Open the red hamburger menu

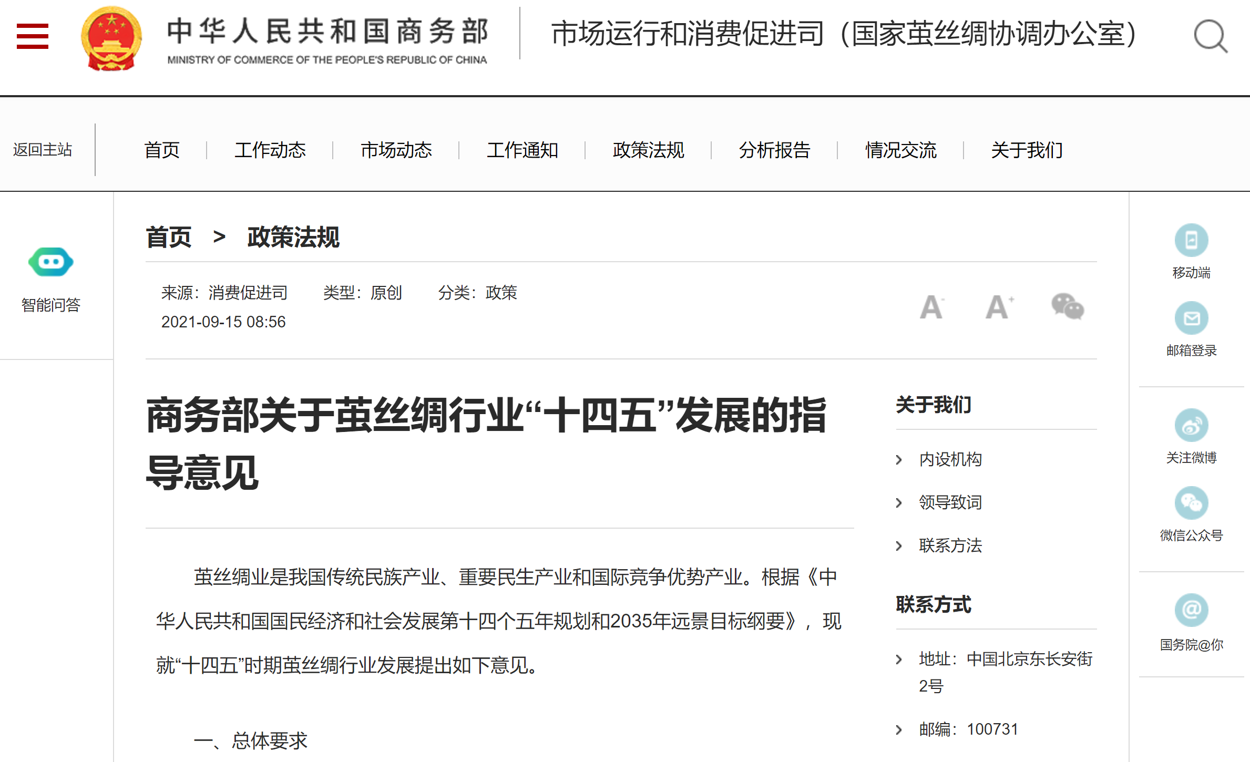(x=33, y=36)
